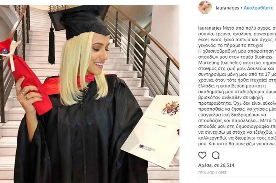Click the university crest on the certificate

pos(171,108)
